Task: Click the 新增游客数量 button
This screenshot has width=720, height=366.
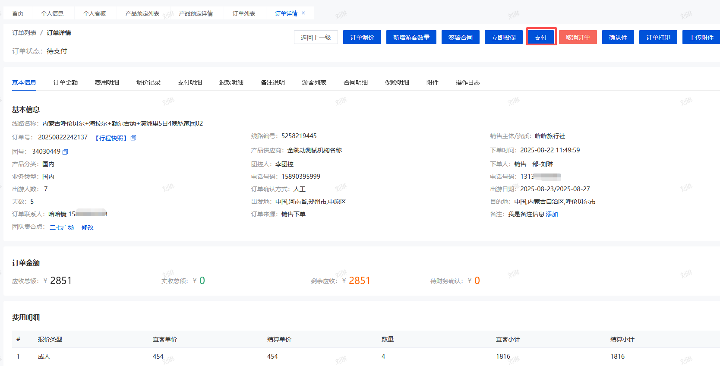Action: coord(411,38)
